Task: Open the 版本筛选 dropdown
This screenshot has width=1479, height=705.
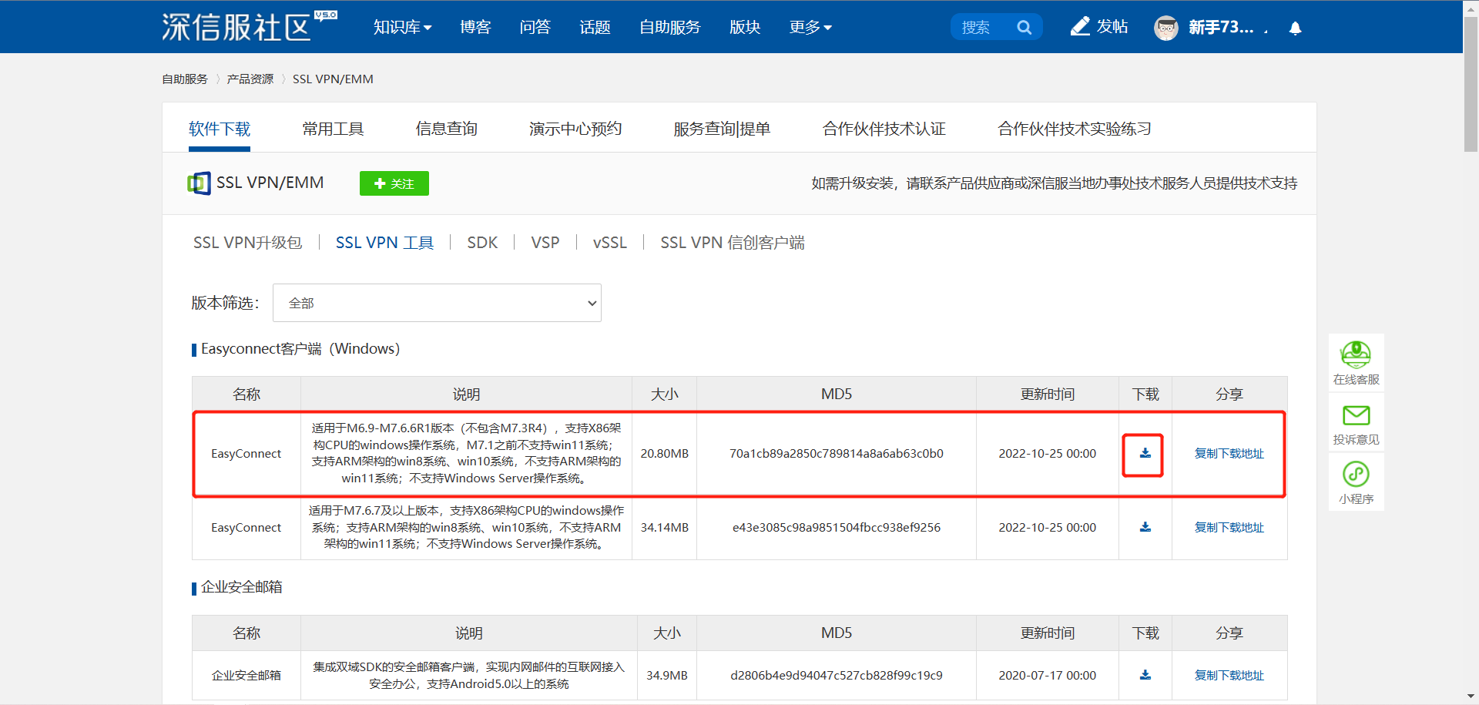Action: tap(437, 303)
